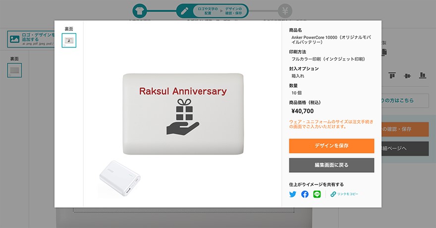
Task: Click the Raksul Anniversary design preview
Action: click(183, 114)
